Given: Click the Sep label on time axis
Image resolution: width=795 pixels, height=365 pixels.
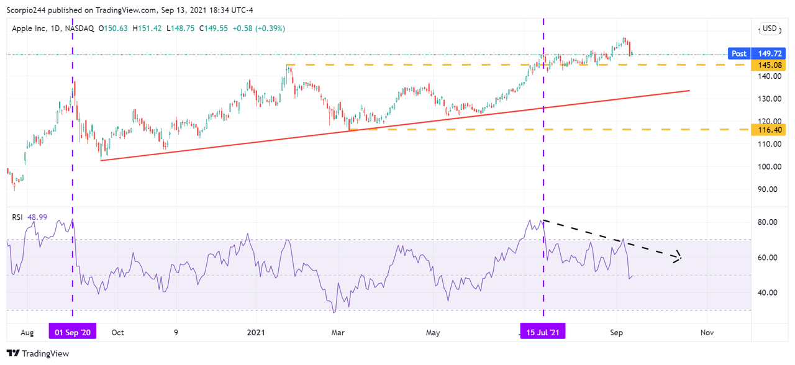Looking at the screenshot, I should 617,333.
